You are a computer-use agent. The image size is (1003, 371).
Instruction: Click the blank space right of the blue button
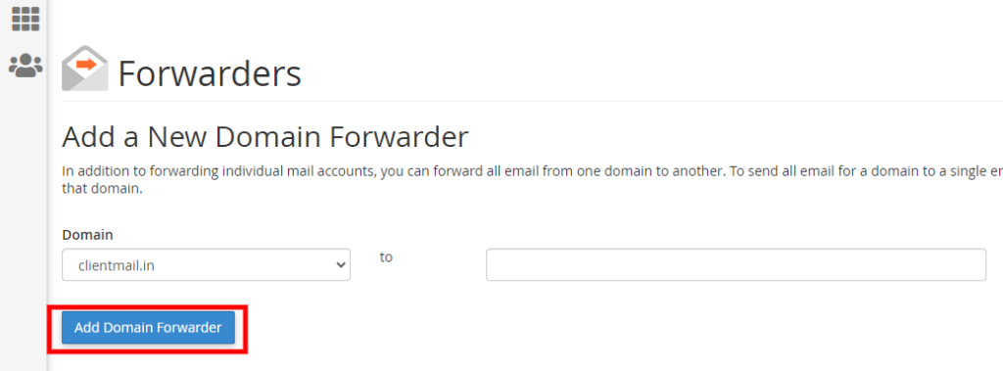tap(576, 328)
